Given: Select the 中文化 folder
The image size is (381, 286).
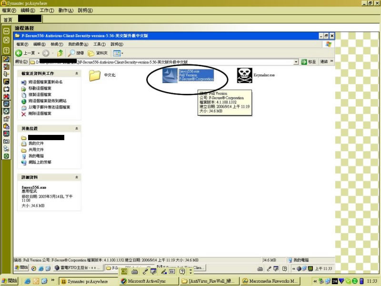Looking at the screenshot, I should tap(102, 75).
